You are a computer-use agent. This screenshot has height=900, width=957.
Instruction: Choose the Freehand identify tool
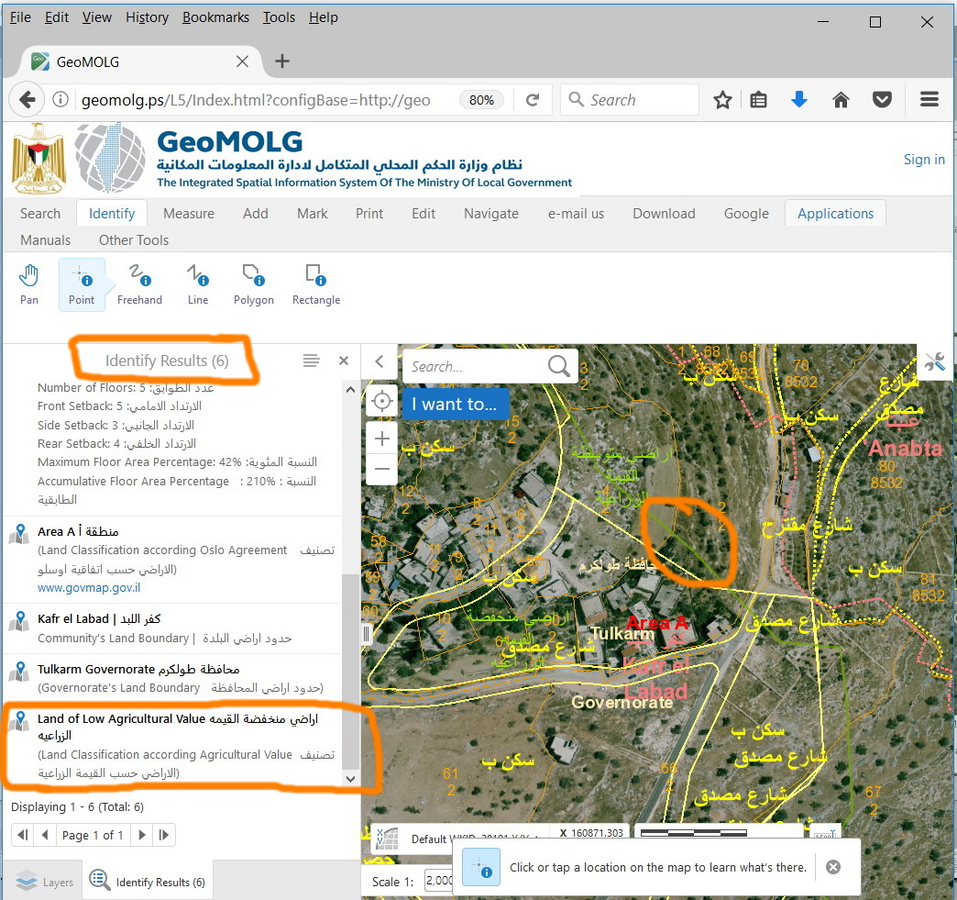(x=139, y=284)
